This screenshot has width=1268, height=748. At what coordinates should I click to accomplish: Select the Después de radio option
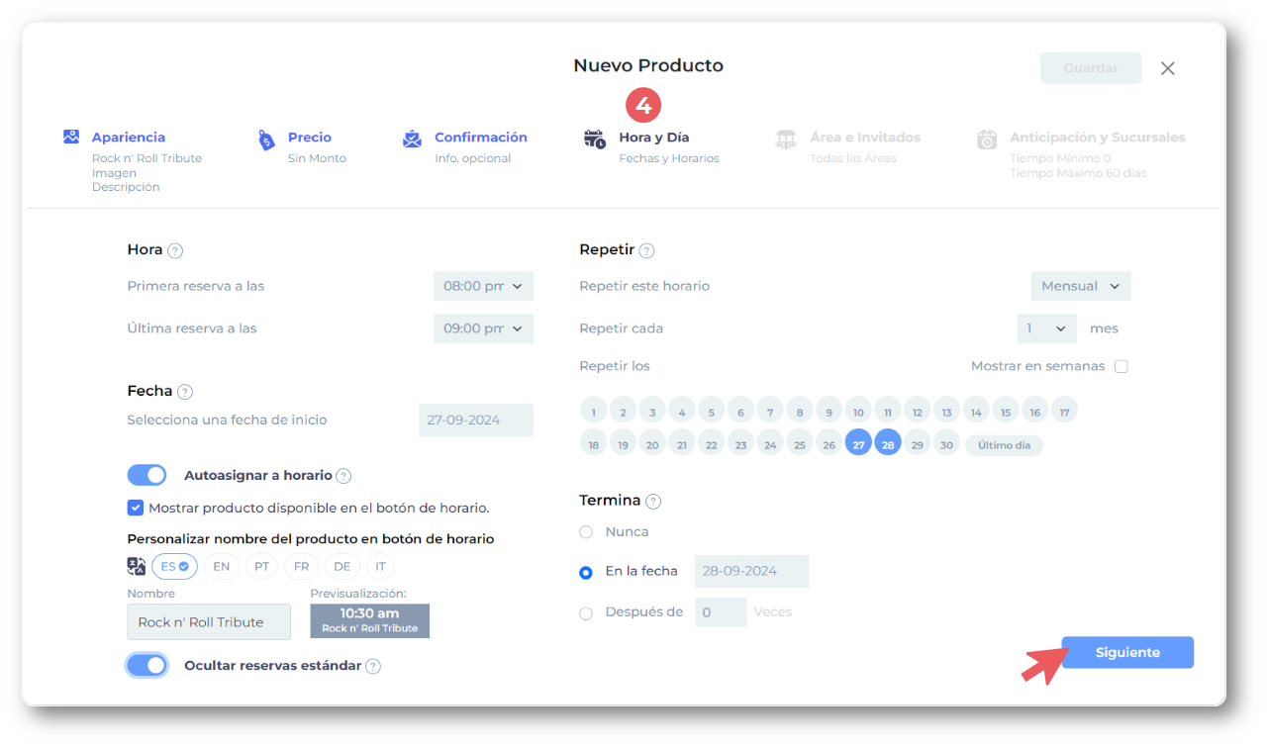tap(586, 613)
